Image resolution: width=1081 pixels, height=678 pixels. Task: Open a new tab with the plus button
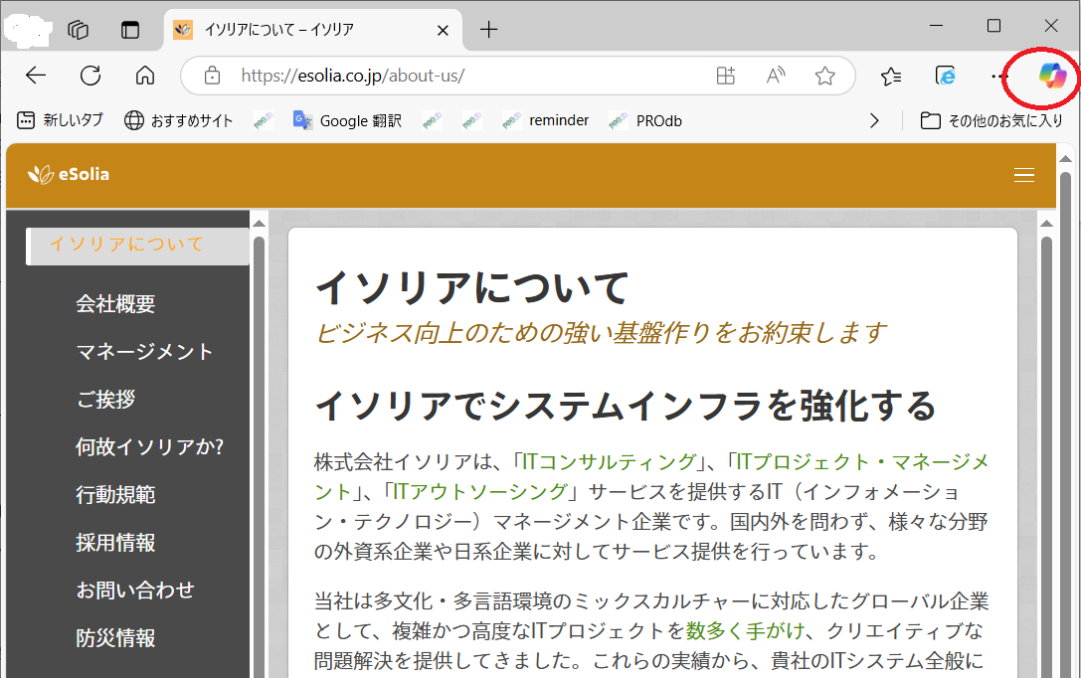tap(488, 30)
